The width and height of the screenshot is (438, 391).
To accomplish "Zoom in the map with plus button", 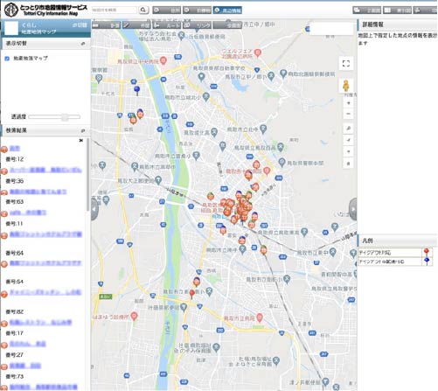I will coord(348,103).
